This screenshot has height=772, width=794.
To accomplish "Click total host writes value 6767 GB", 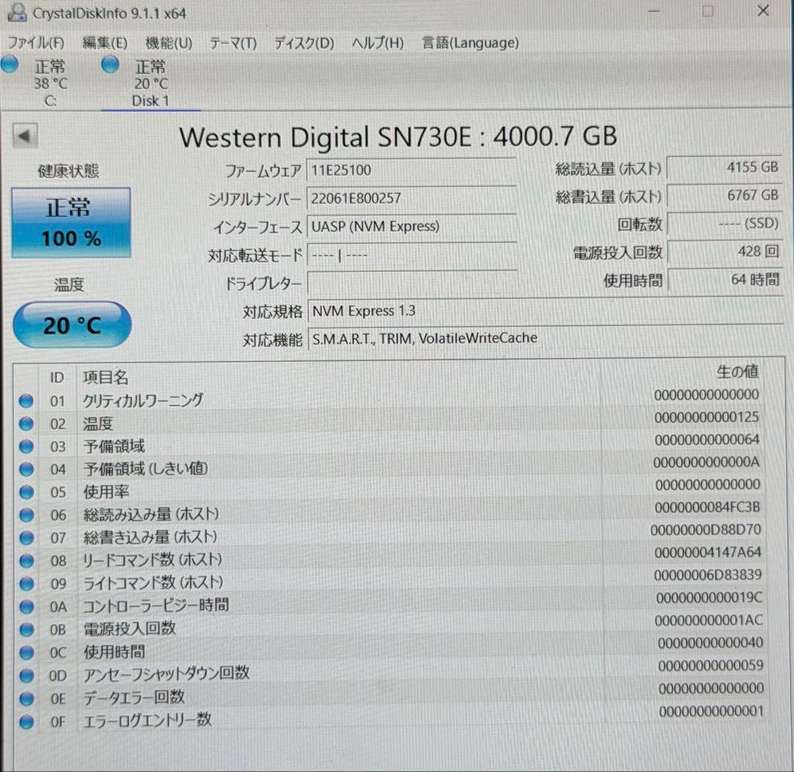I will click(x=724, y=196).
